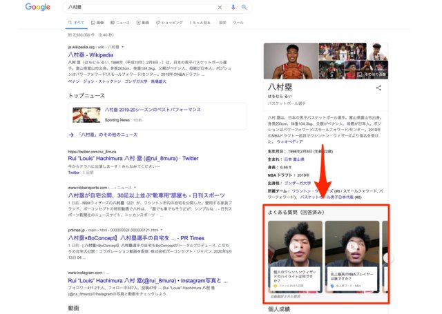This screenshot has width=442, height=314.
Task: Open Rui Hachimura Twitter result
Action: pyautogui.click(x=133, y=158)
